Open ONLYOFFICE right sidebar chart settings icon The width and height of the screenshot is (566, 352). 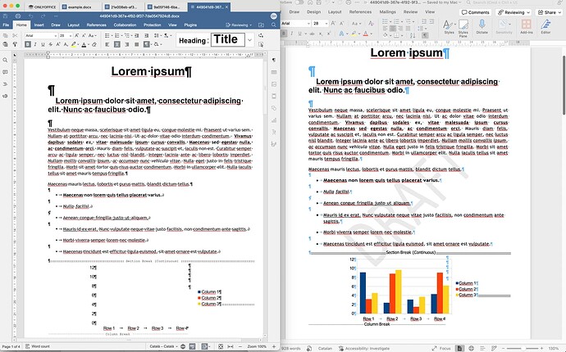pyautogui.click(x=274, y=120)
